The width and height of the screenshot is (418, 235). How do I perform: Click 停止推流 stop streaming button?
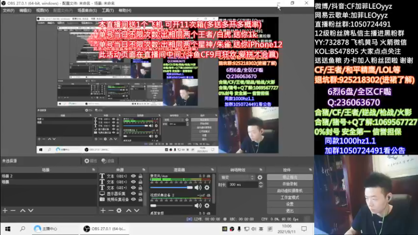(x=290, y=177)
